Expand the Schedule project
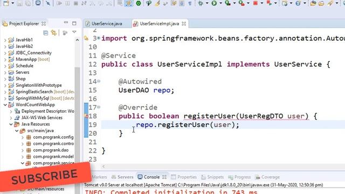 click(5, 66)
